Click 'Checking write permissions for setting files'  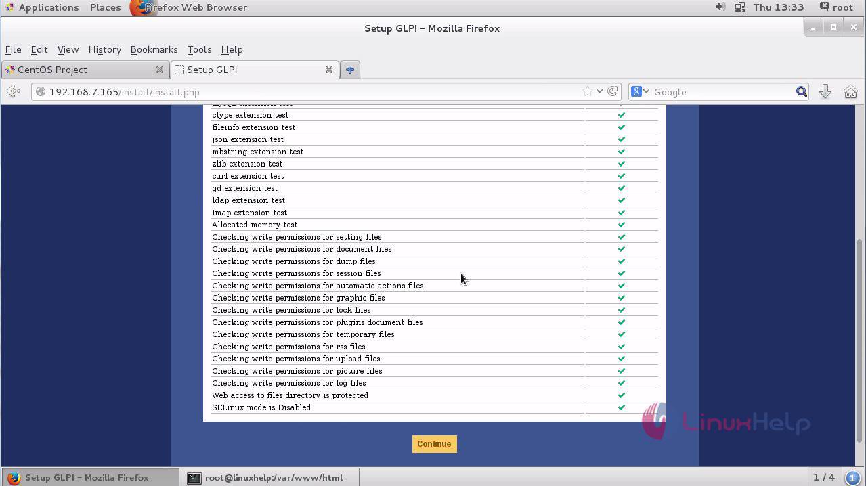click(297, 237)
